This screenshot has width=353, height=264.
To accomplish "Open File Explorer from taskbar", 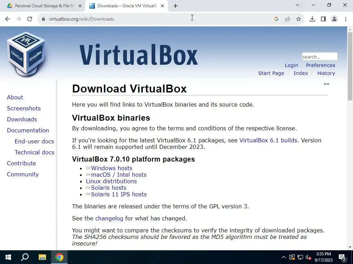I will coord(42,257).
